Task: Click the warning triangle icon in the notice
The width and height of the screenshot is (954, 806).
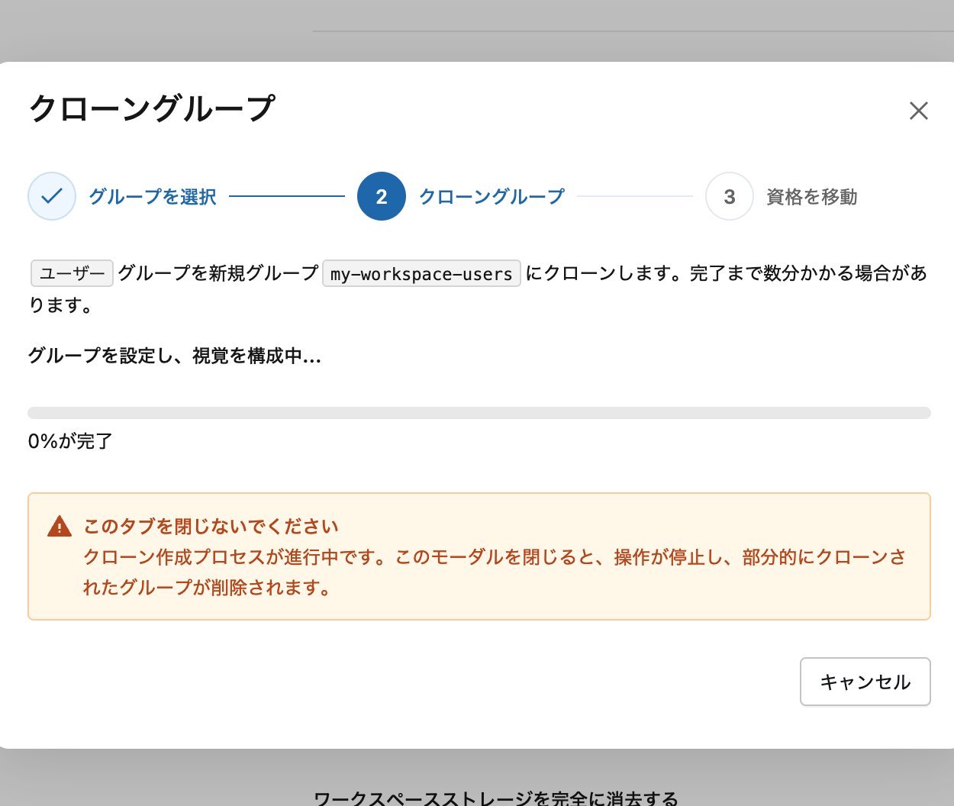Action: 60,525
